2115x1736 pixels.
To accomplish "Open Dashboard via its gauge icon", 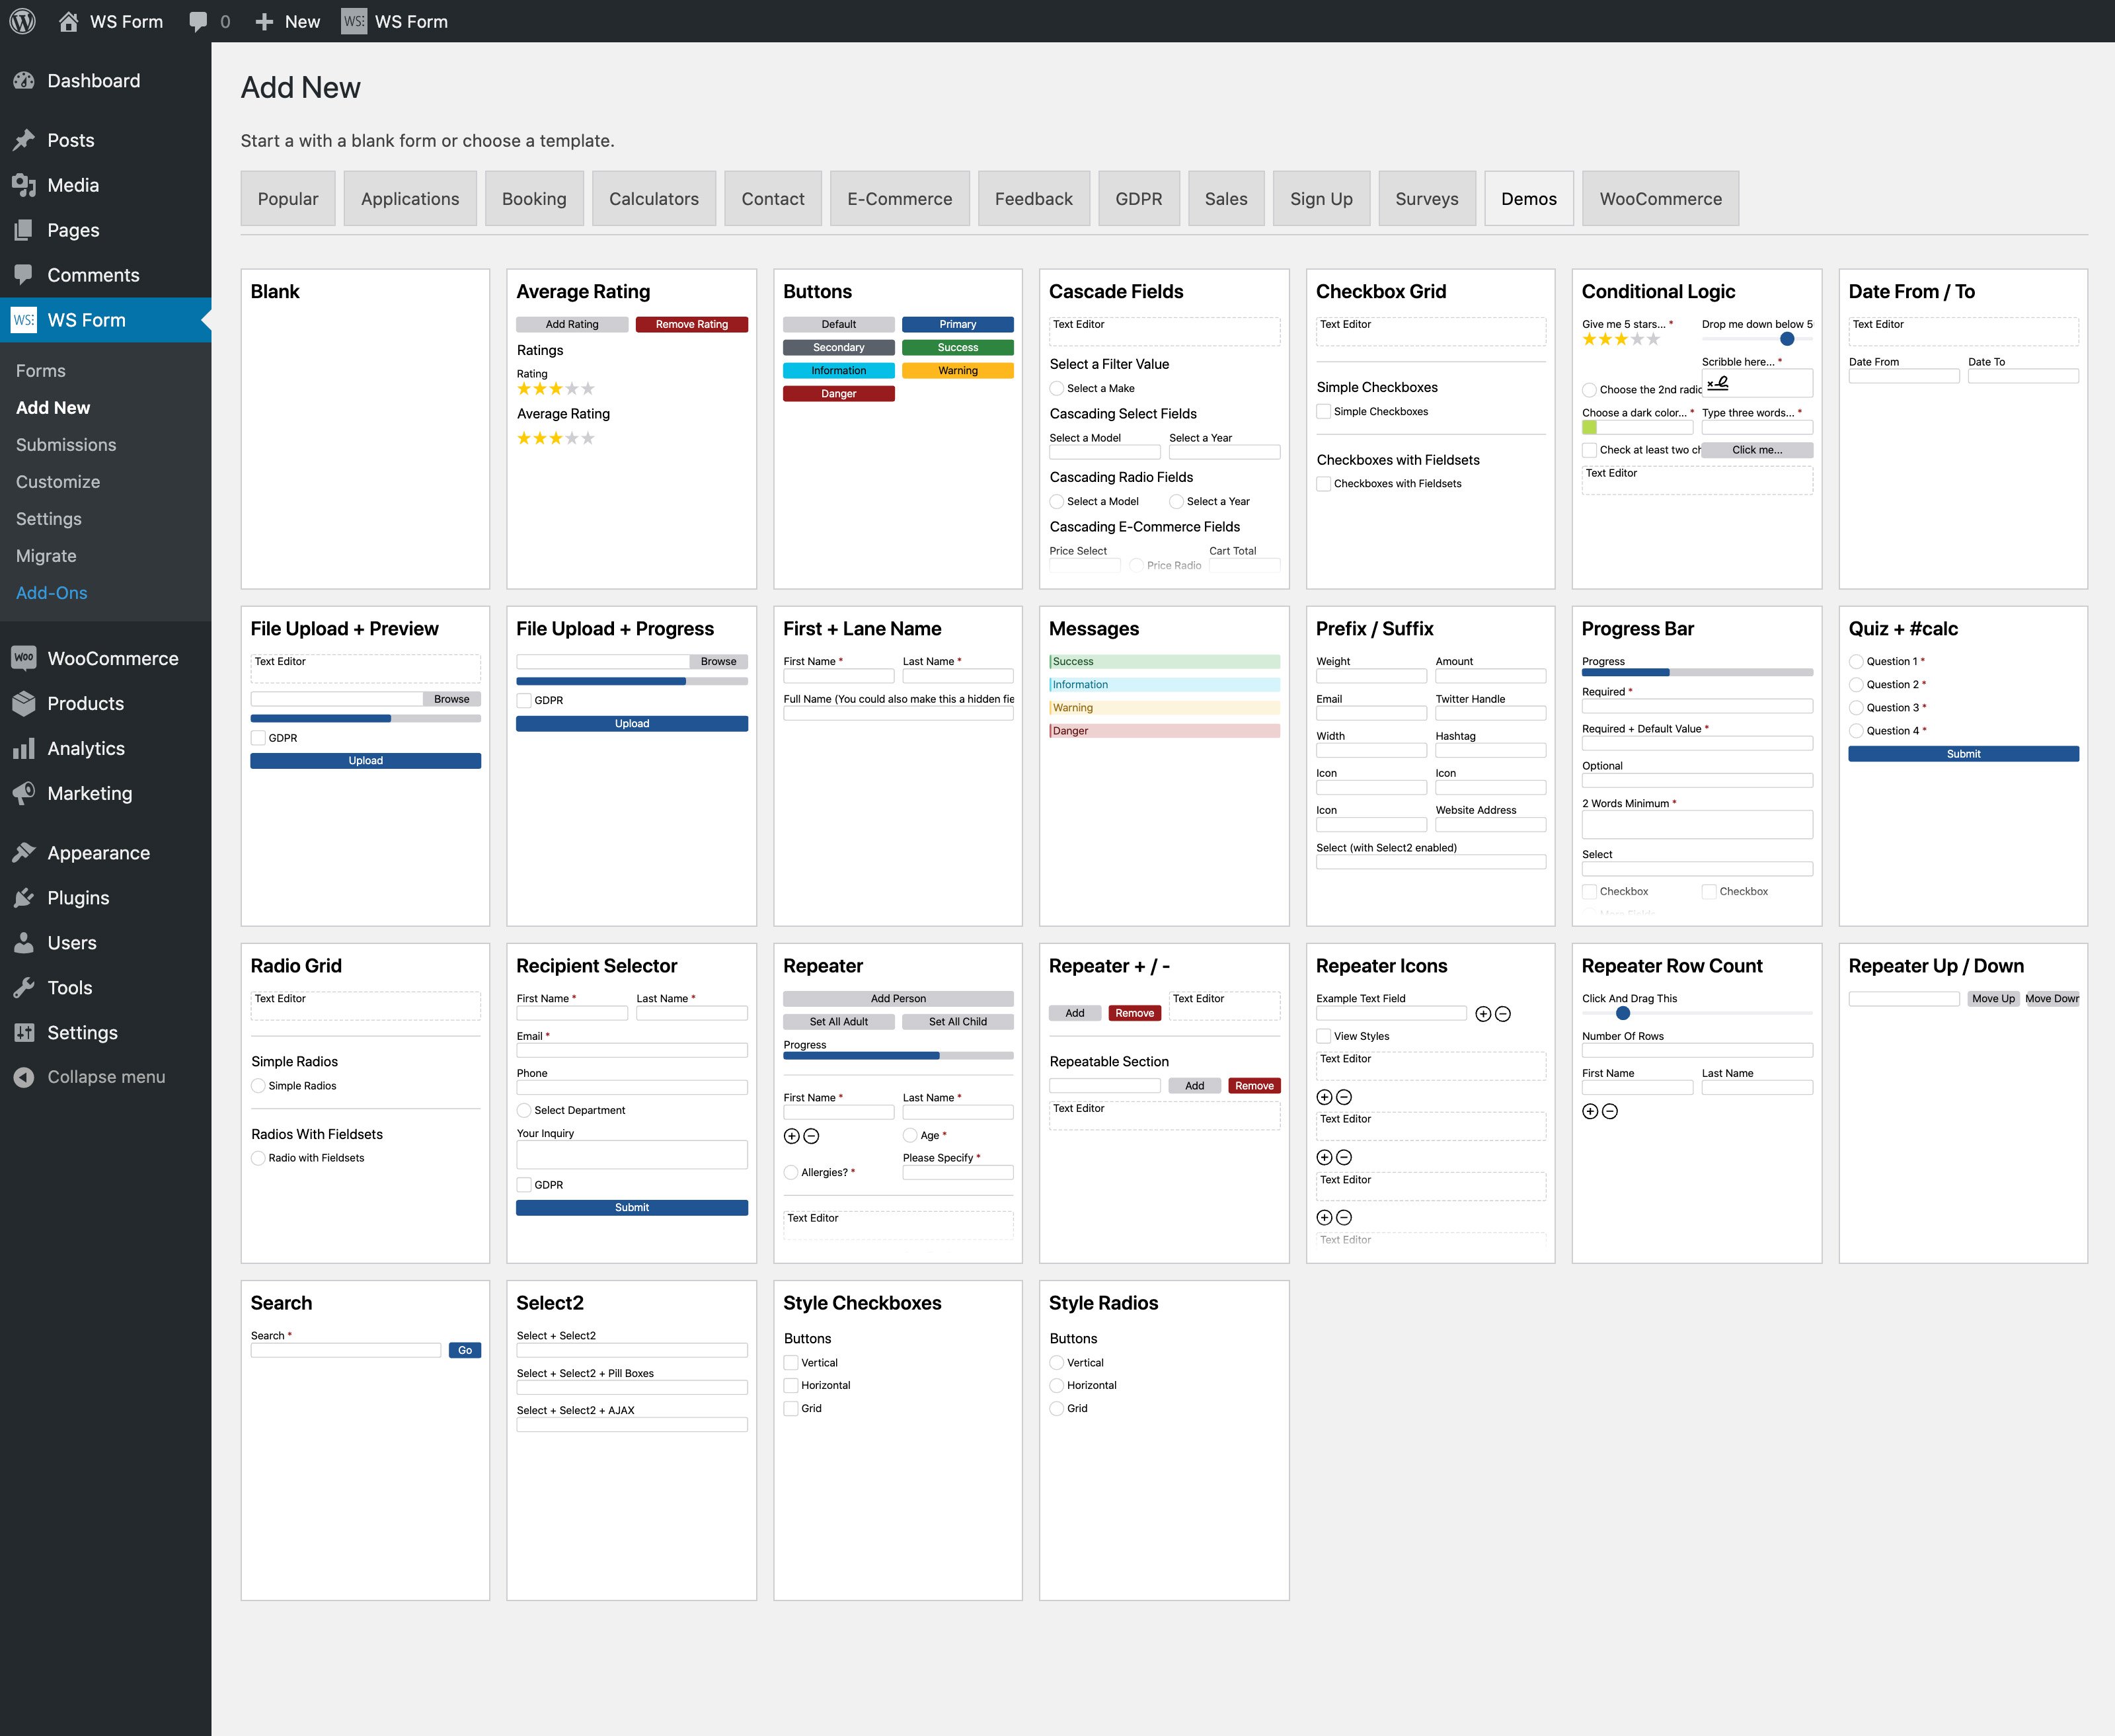I will coord(24,81).
